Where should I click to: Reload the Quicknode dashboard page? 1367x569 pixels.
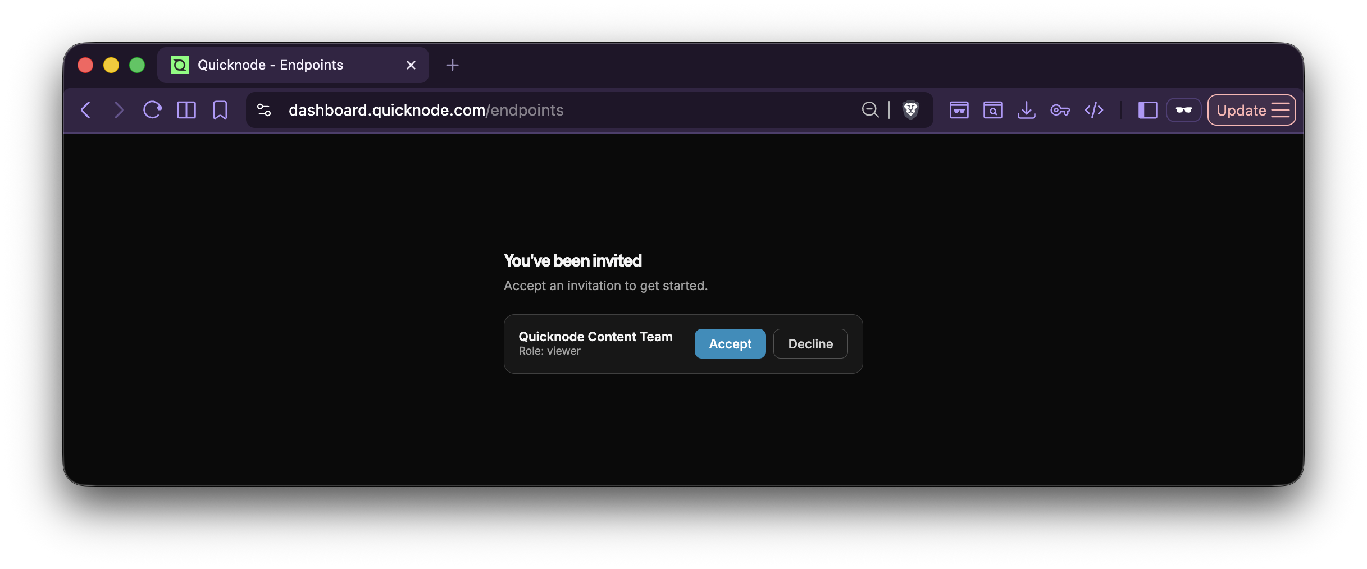[152, 110]
